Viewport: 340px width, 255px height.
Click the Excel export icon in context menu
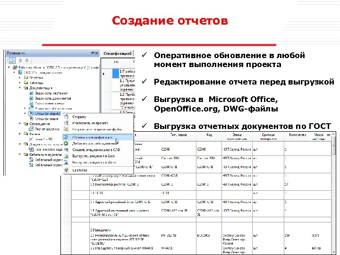click(x=66, y=156)
